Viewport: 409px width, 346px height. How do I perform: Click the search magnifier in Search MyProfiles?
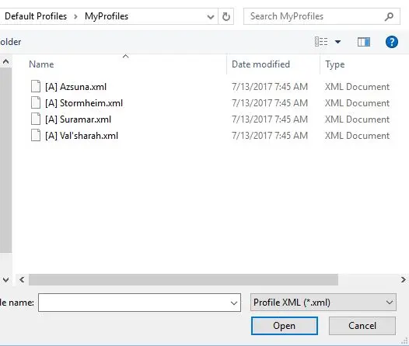[389, 16]
